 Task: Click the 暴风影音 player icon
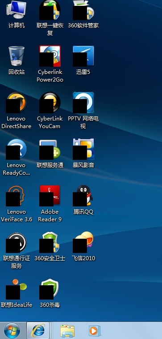(x=83, y=149)
